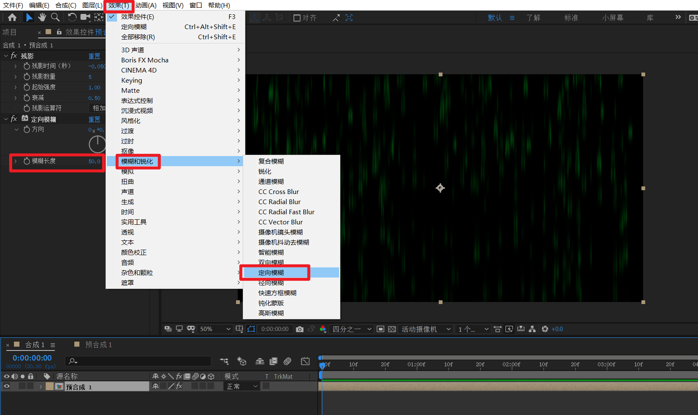Click stopwatch next to 模糊长度
Image resolution: width=698 pixels, height=415 pixels.
click(x=27, y=161)
